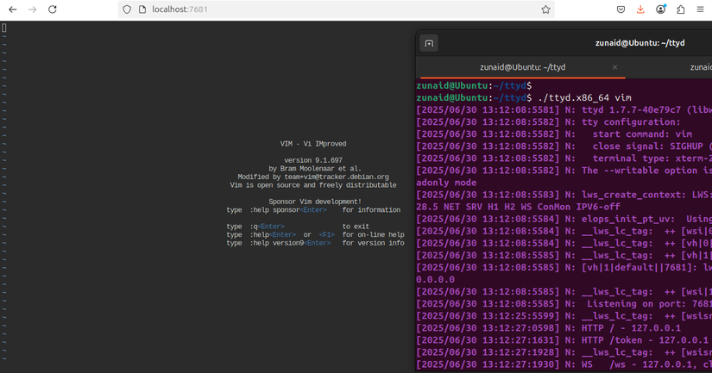Open the shield tracking protection icon
Image resolution: width=712 pixels, height=373 pixels.
point(127,9)
